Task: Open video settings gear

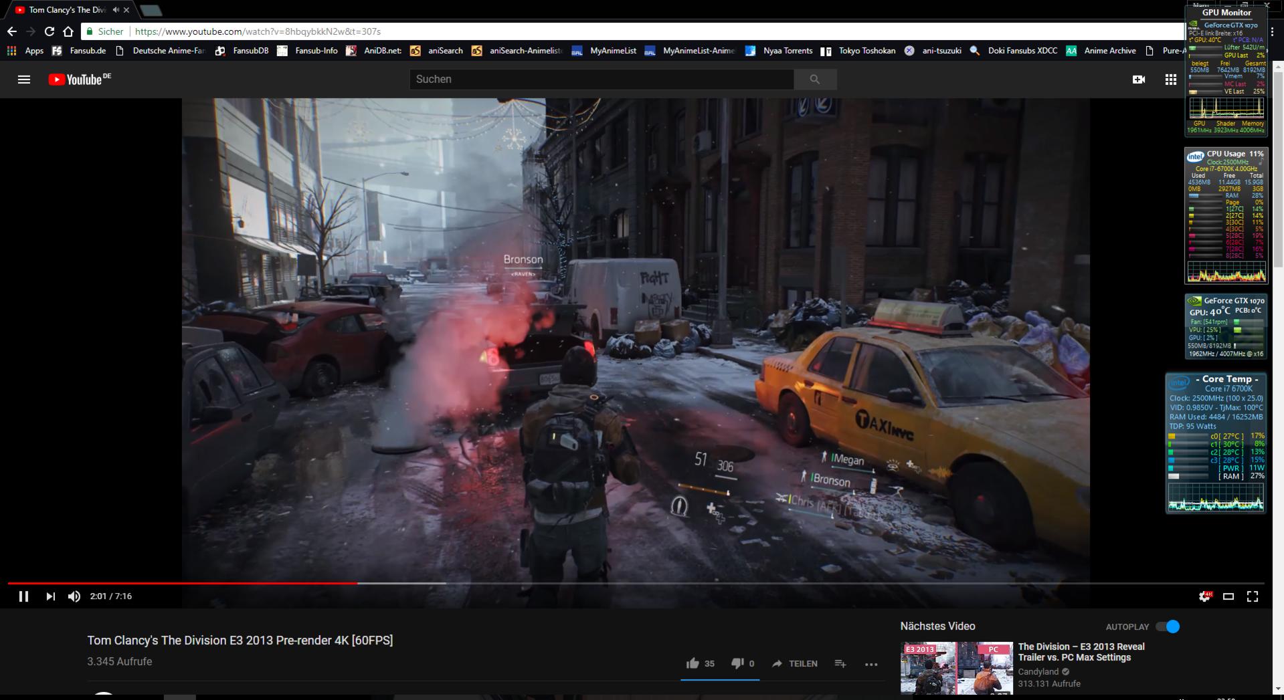Action: coord(1204,596)
